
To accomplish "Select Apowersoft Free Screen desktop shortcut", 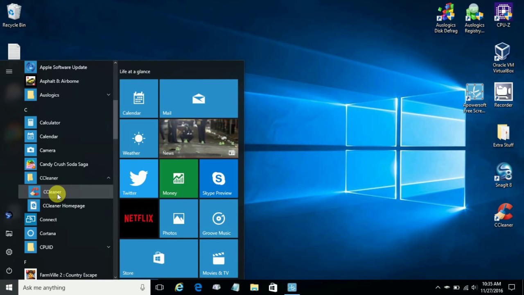I will tap(474, 98).
